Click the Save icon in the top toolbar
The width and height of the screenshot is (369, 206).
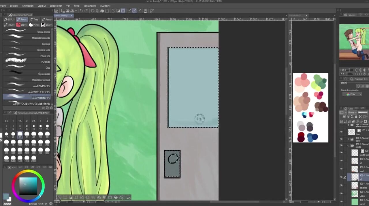pyautogui.click(x=72, y=11)
